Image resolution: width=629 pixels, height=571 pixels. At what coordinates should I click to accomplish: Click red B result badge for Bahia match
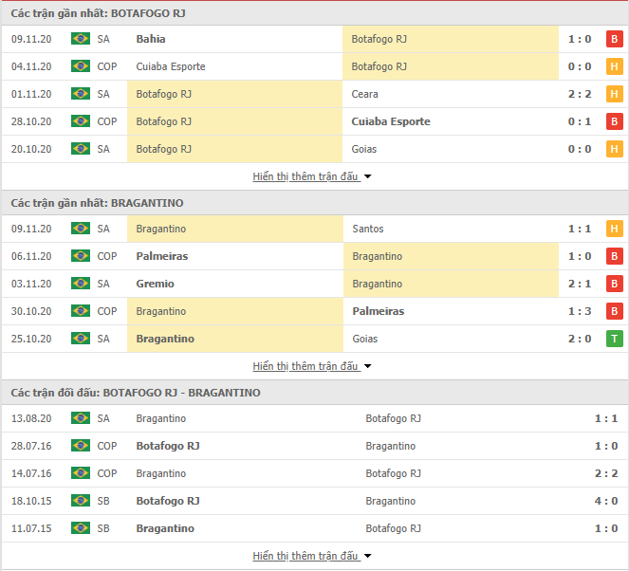point(614,39)
